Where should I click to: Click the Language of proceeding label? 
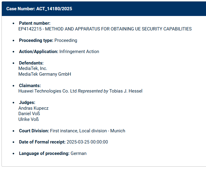coord(44,153)
